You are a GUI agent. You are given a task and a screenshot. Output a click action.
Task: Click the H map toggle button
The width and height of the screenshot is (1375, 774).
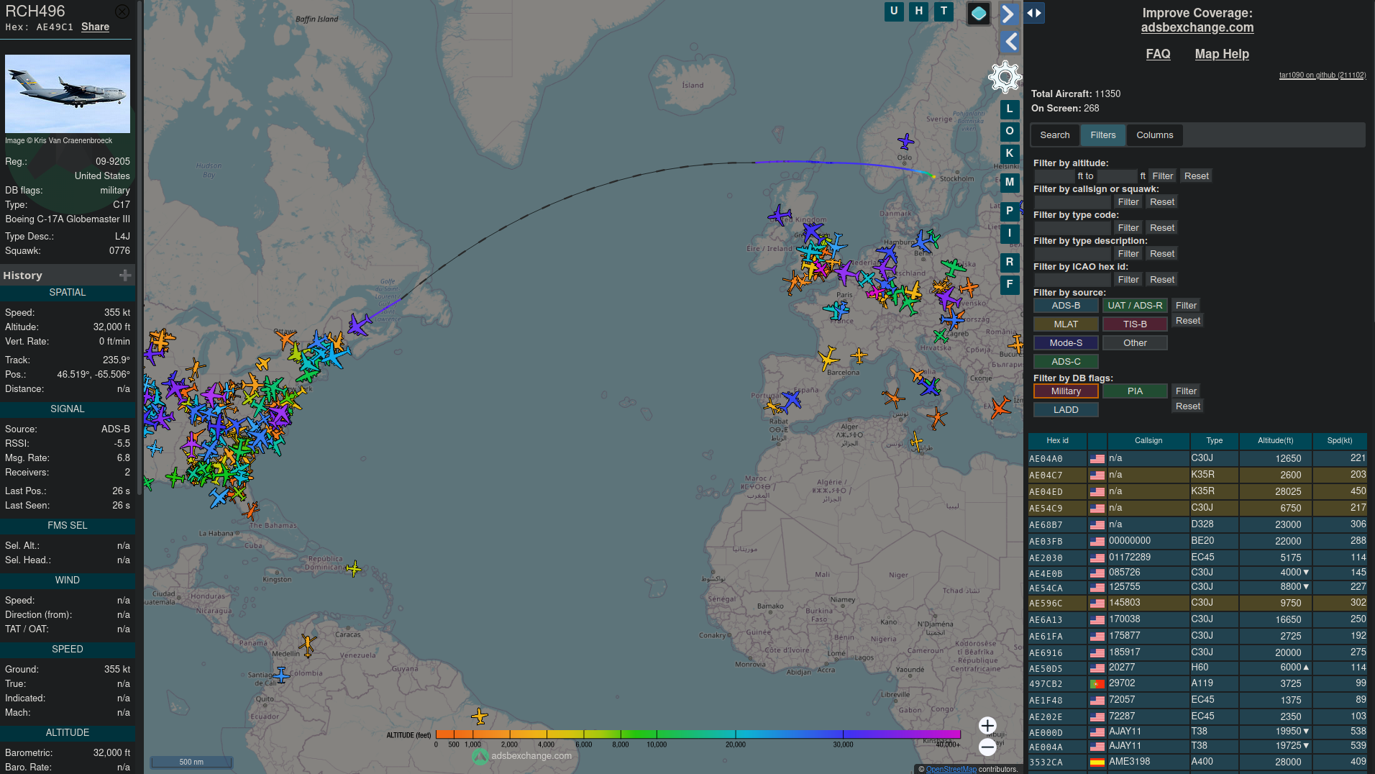(x=918, y=12)
